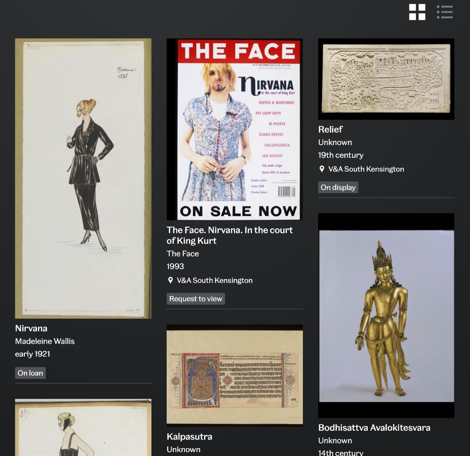Click the 'Relief' title link
The width and height of the screenshot is (470, 456).
[x=330, y=129]
